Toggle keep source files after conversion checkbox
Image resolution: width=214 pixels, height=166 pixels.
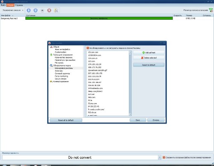pyautogui.click(x=164, y=157)
